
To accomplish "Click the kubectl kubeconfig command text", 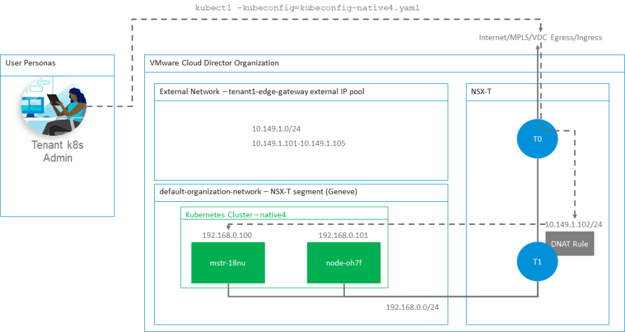I will (x=308, y=8).
